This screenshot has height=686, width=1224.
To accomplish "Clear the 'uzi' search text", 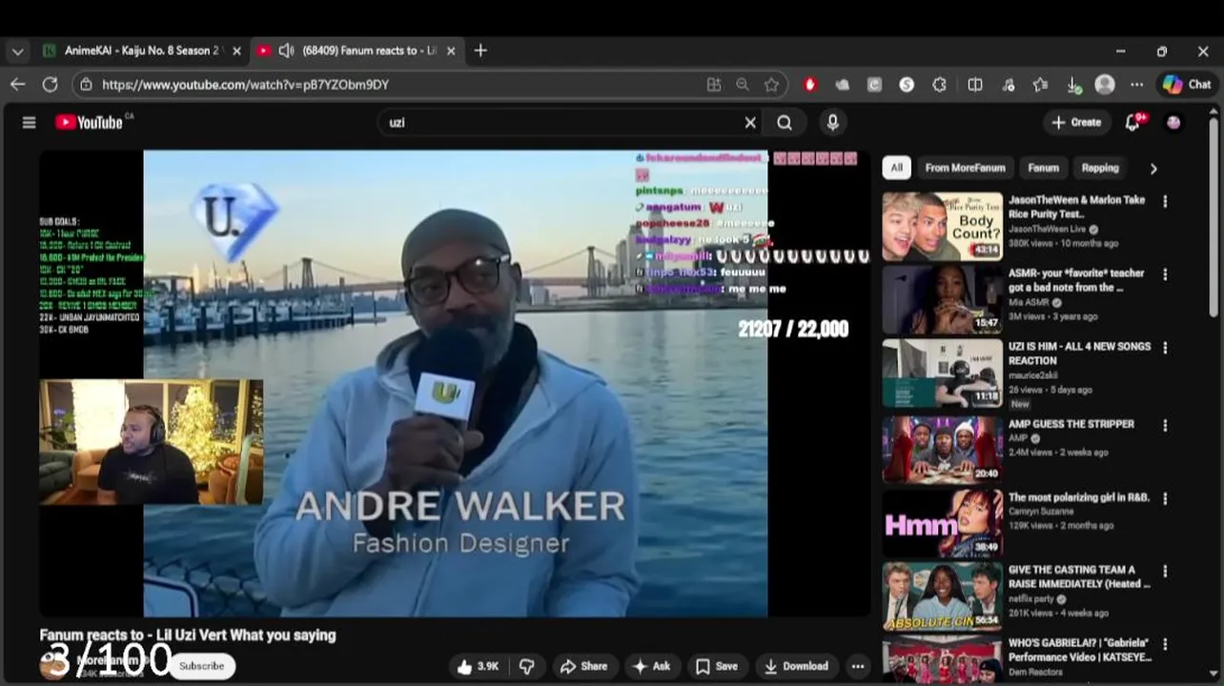I will pos(750,122).
